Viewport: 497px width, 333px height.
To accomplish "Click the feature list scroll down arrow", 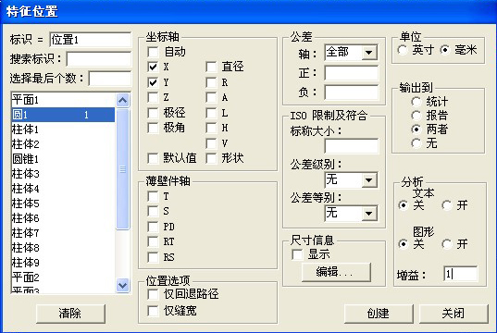I will click(x=123, y=286).
